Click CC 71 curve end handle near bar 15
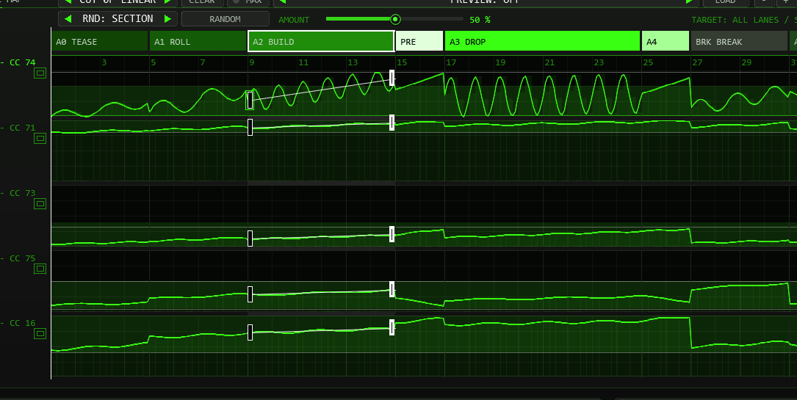This screenshot has height=400, width=797. point(392,123)
